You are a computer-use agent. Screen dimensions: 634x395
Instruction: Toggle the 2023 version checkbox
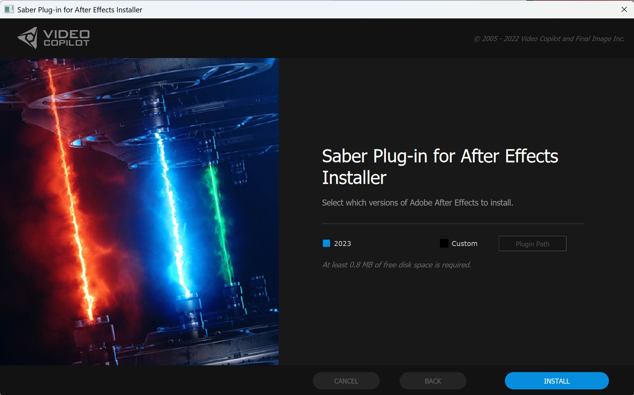[x=326, y=244]
